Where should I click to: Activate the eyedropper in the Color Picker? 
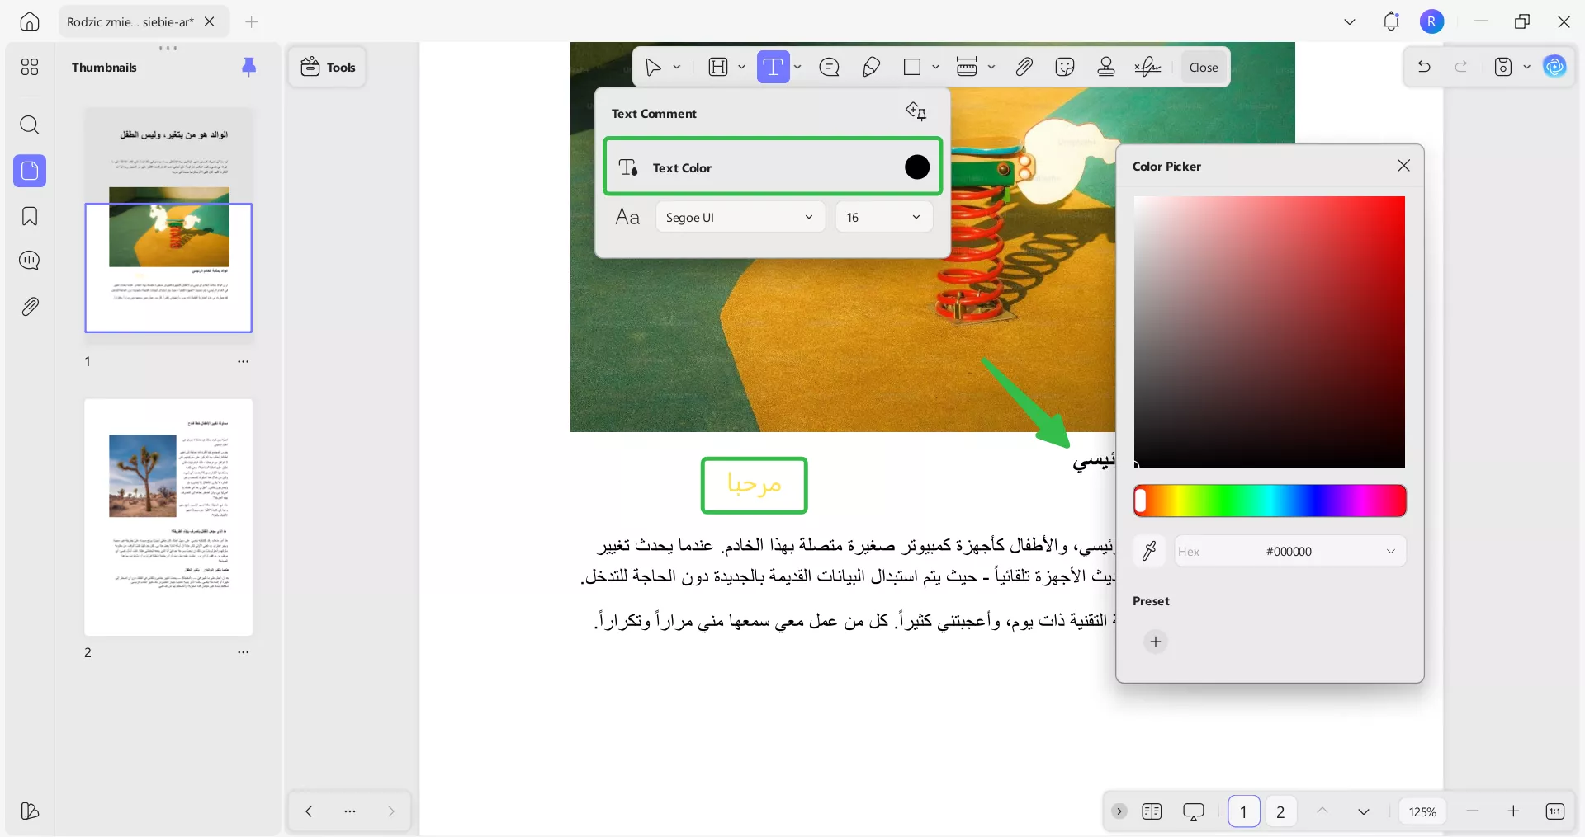point(1150,551)
